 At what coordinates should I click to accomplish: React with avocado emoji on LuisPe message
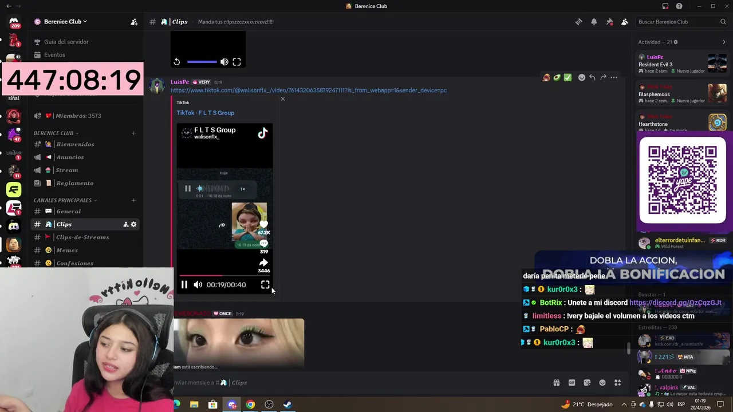click(x=557, y=77)
